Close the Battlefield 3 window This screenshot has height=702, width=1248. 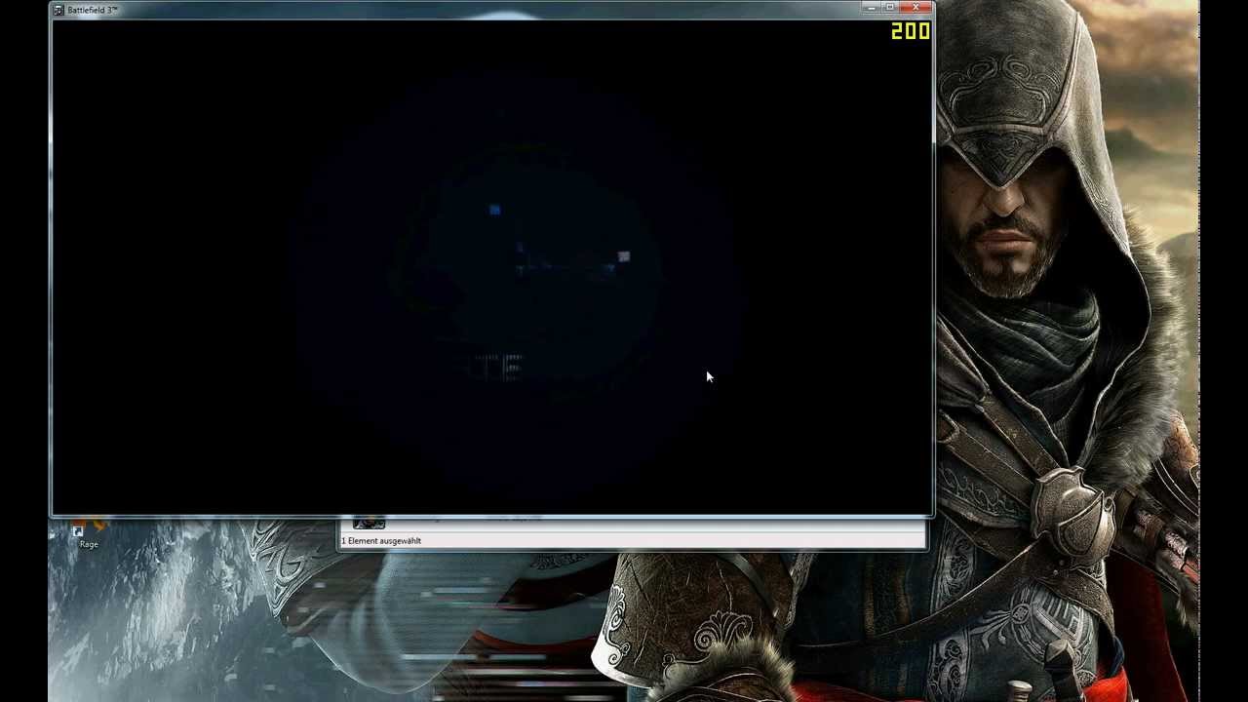click(916, 8)
